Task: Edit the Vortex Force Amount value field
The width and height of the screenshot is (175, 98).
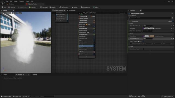Action: (x=147, y=26)
